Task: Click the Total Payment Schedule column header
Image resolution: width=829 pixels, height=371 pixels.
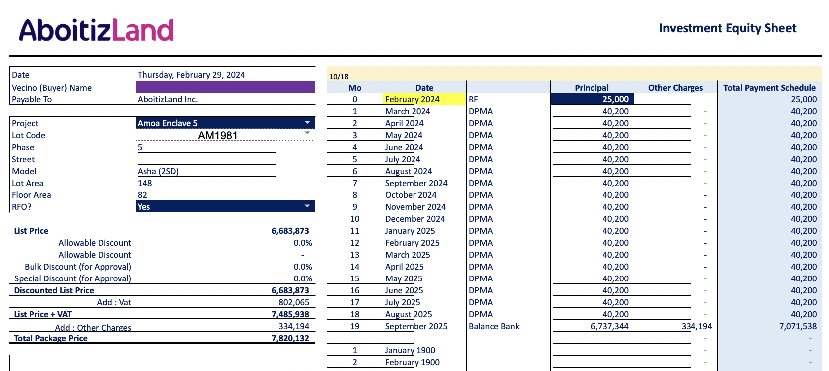Action: pos(769,88)
